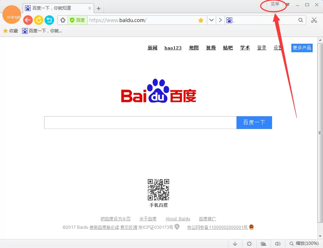Minimize the browser window
Viewport: 323px width, 248px height.
pyautogui.click(x=297, y=5)
